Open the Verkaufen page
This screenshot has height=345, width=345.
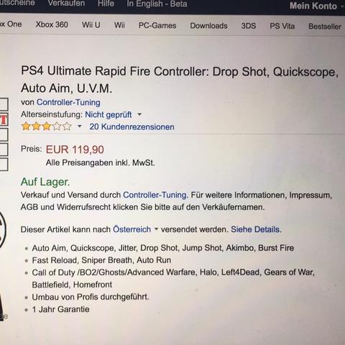coord(66,4)
